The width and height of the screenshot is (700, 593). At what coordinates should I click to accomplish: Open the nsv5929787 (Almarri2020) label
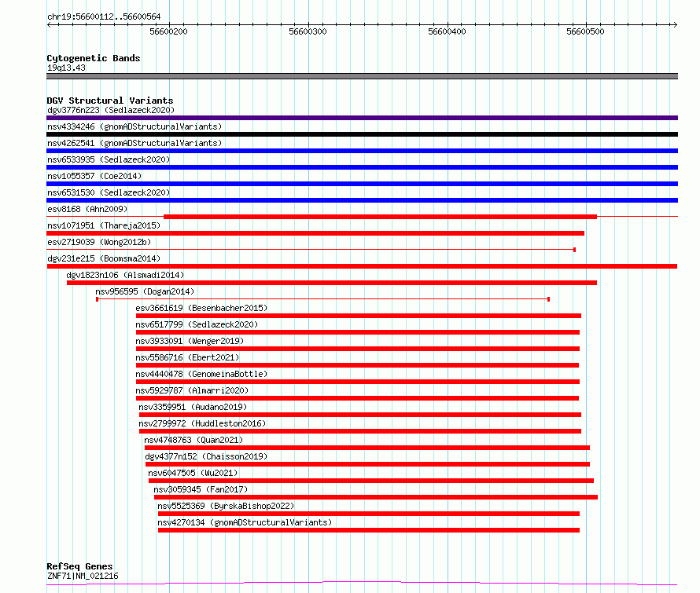(192, 390)
